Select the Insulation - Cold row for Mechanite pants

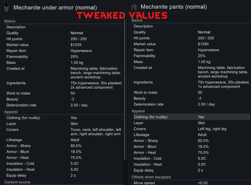click(x=191, y=158)
